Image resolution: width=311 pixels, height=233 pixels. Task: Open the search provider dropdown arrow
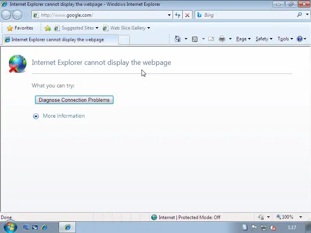coord(307,15)
